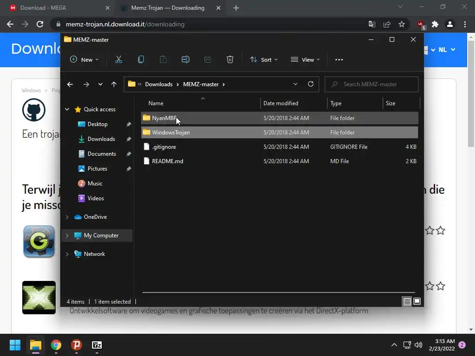Close the Download - MEGA tab
Viewport: 475px width, 356px height.
tap(107, 8)
